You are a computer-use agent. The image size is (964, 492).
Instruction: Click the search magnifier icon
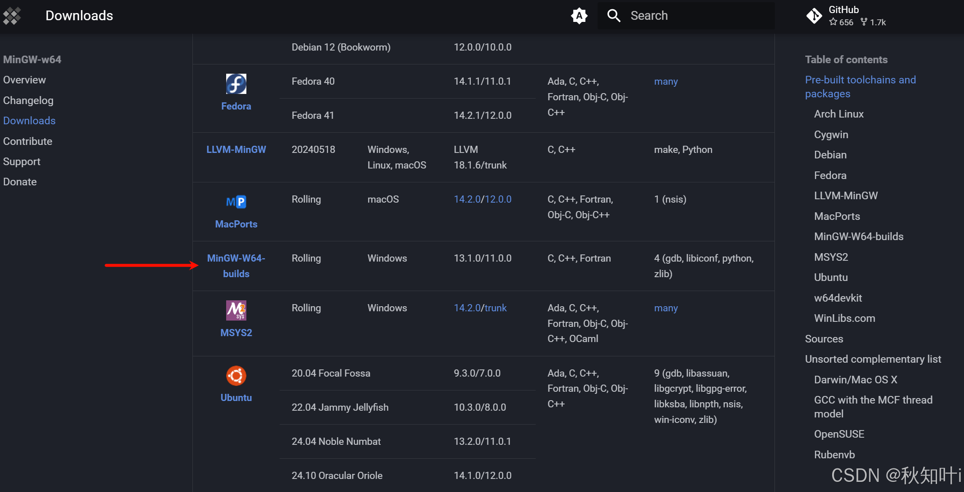614,16
